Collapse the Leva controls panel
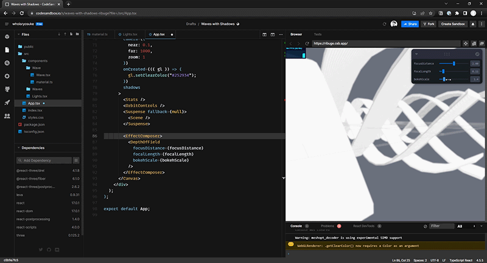This screenshot has height=263, width=487. 416,54
